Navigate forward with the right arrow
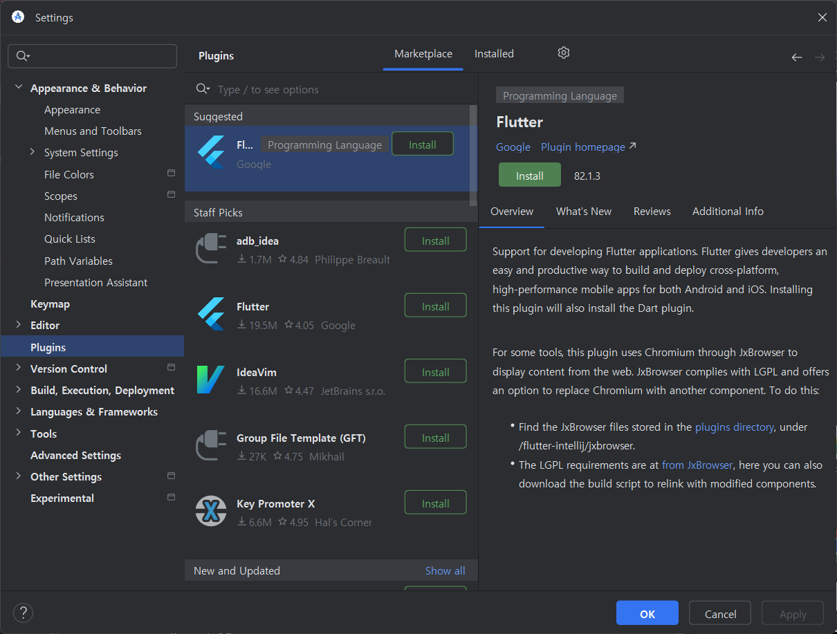This screenshot has height=634, width=837. pos(820,57)
